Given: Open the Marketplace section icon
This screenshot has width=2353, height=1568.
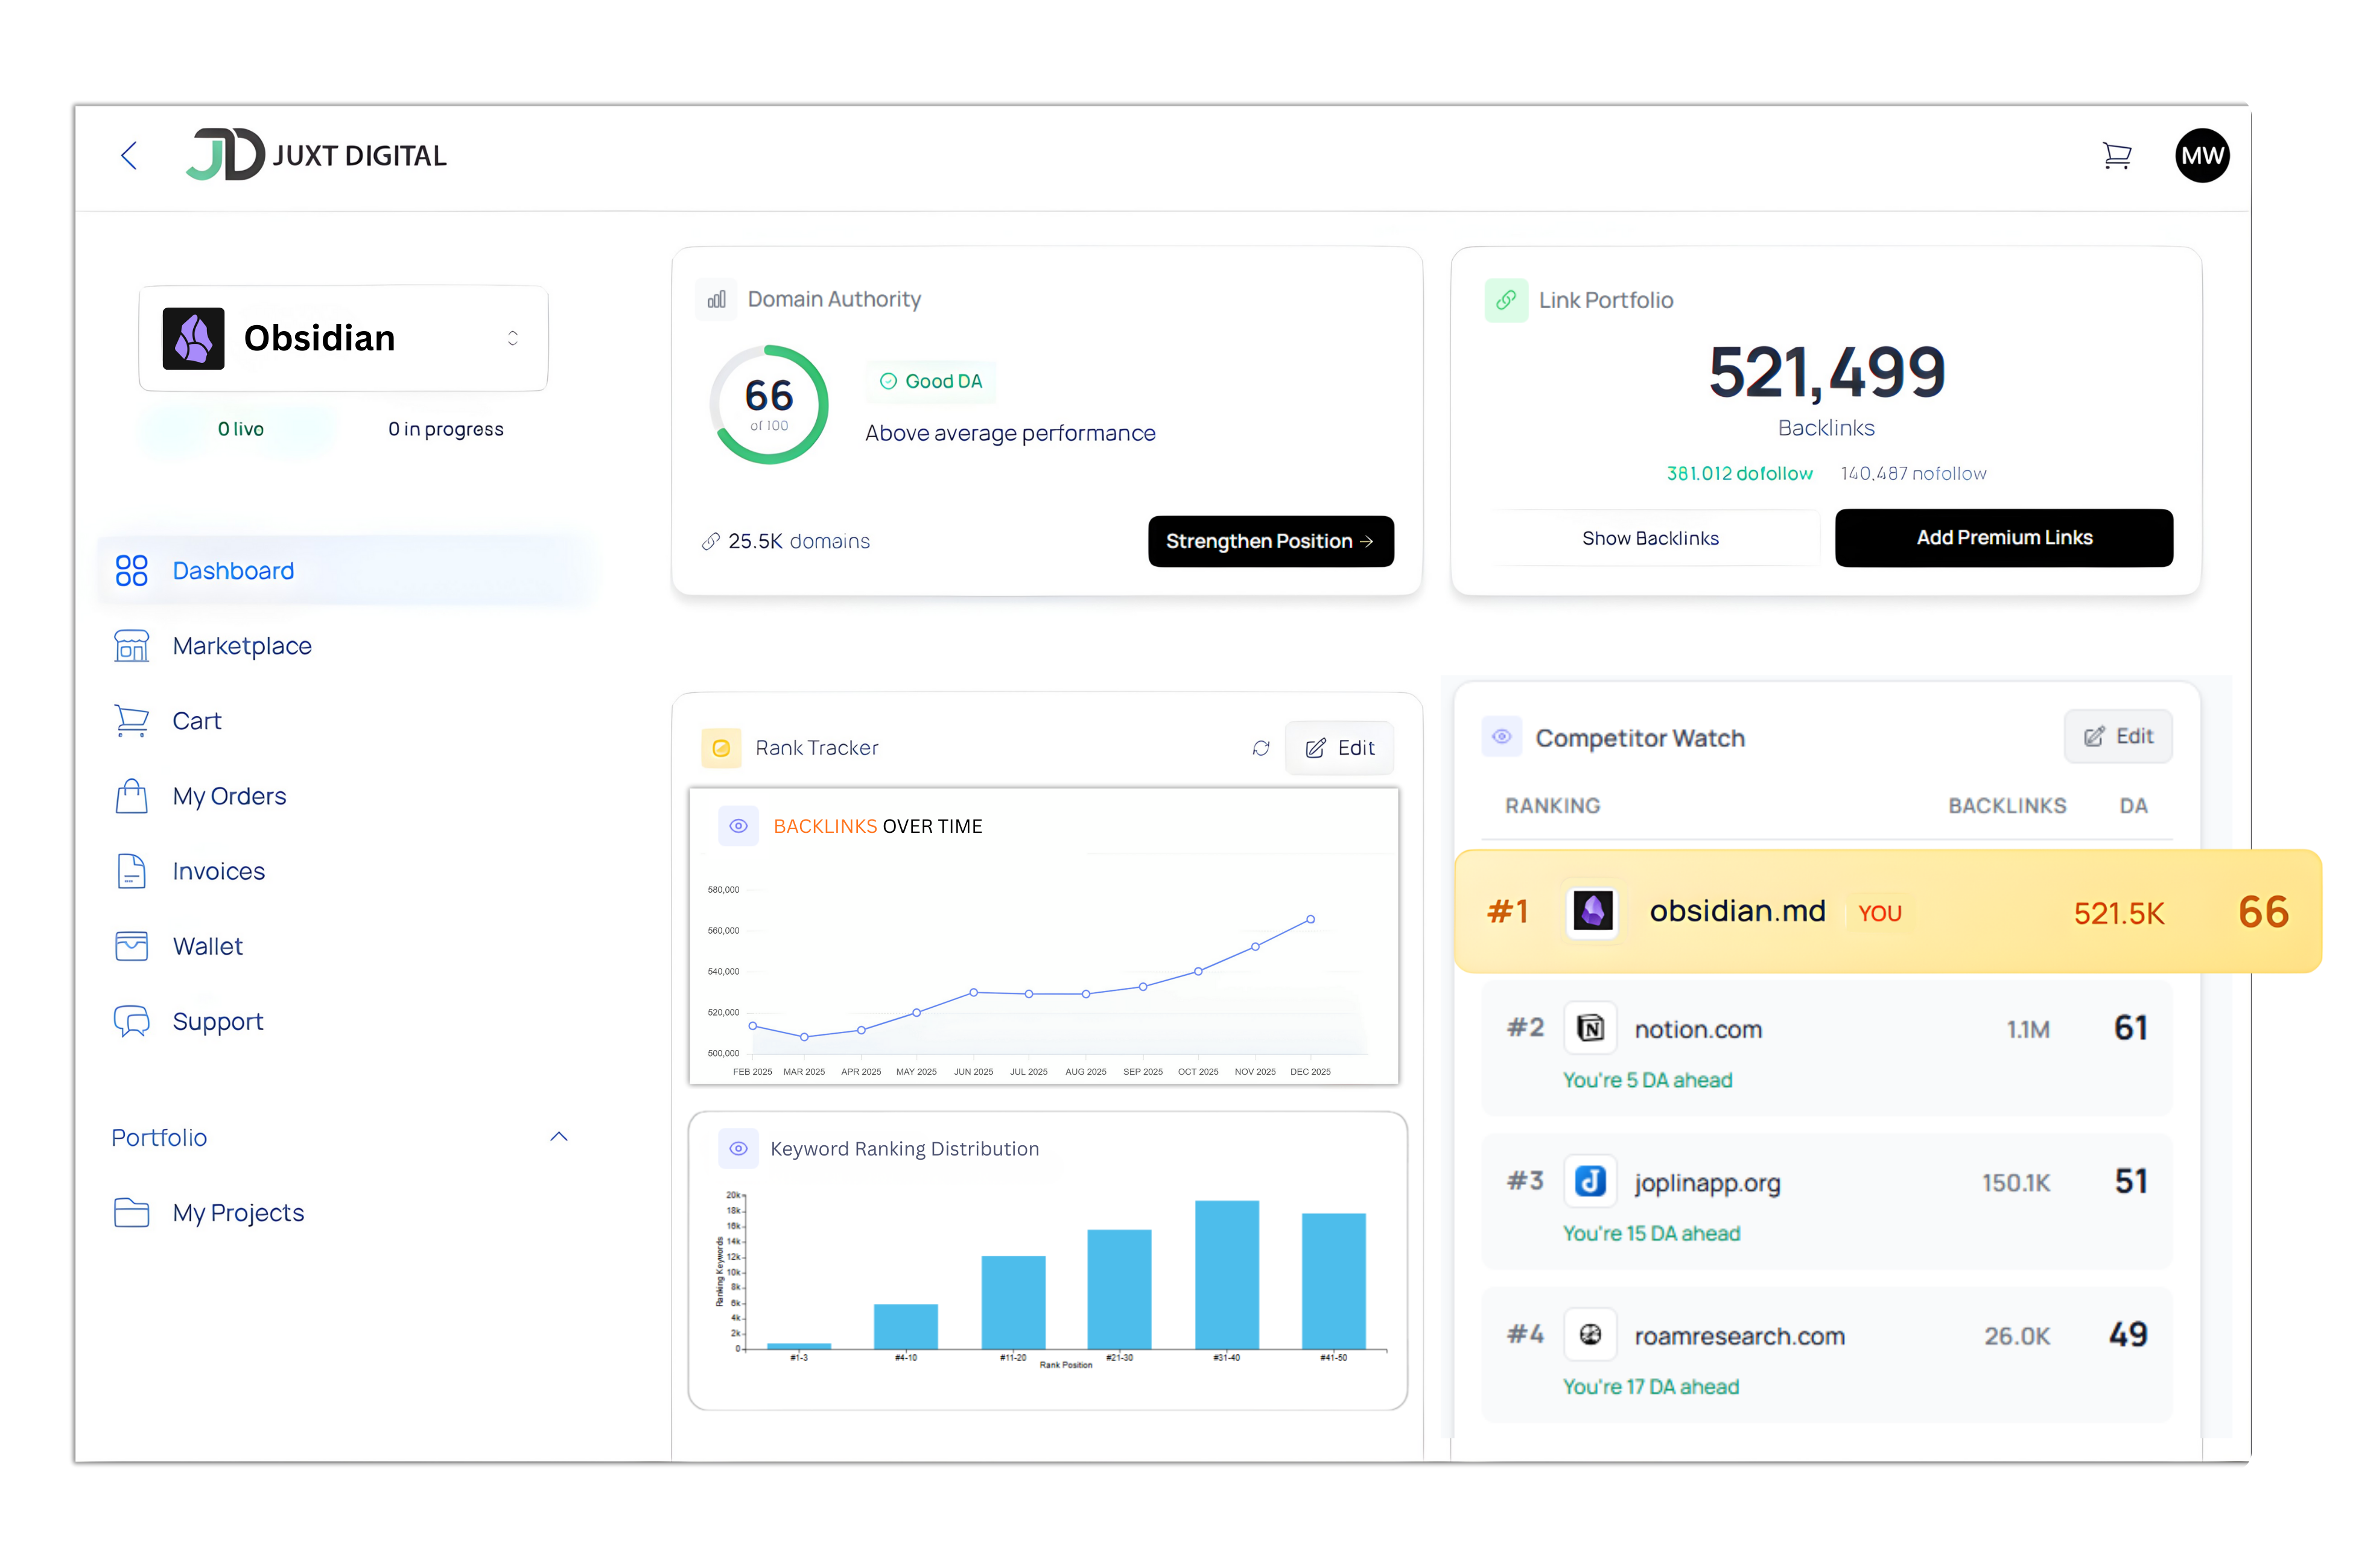Looking at the screenshot, I should [131, 645].
